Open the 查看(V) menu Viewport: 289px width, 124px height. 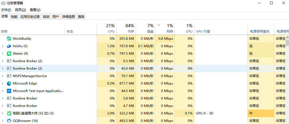click(35, 10)
